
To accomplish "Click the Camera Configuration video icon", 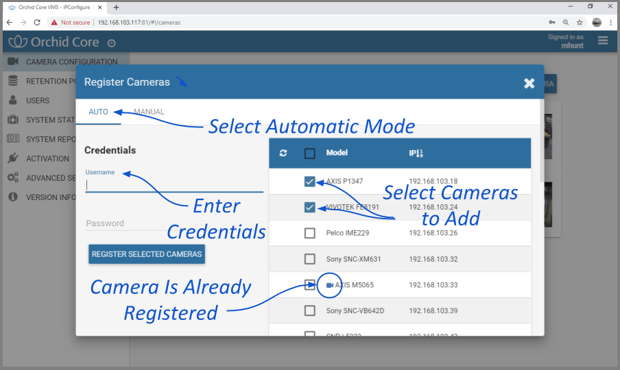I will 13,61.
